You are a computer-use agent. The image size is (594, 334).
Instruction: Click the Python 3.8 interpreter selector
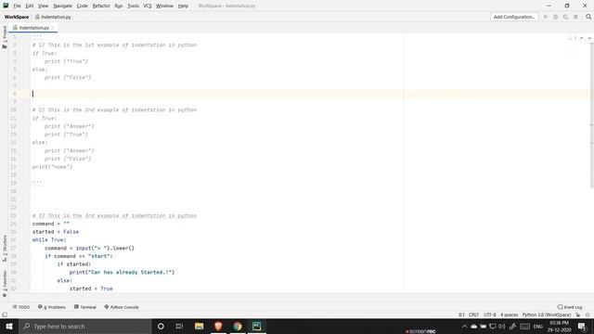point(547,315)
